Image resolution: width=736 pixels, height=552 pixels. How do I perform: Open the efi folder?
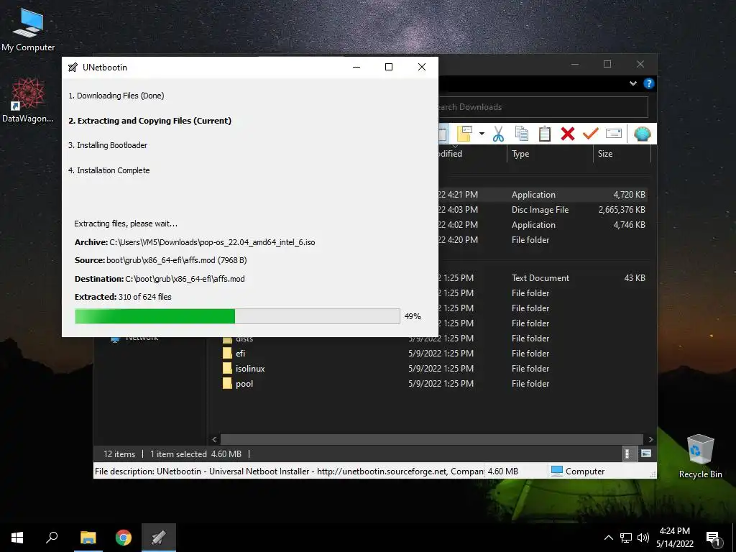click(240, 354)
